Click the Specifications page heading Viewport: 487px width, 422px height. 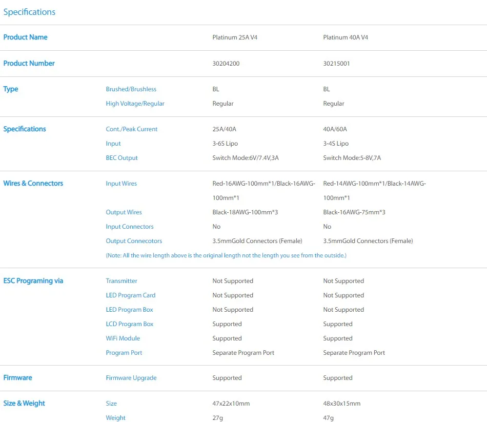pos(29,12)
